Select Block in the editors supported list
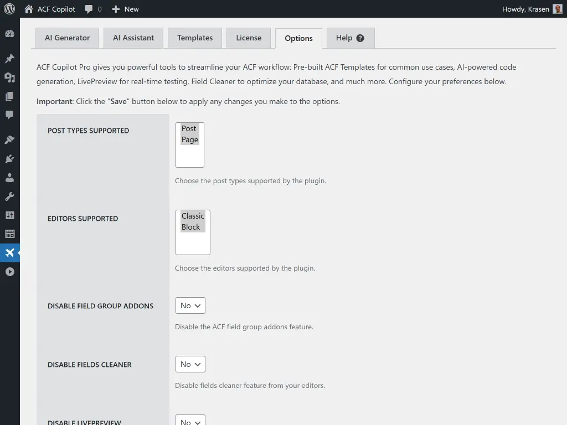This screenshot has height=425, width=567. pyautogui.click(x=192, y=227)
